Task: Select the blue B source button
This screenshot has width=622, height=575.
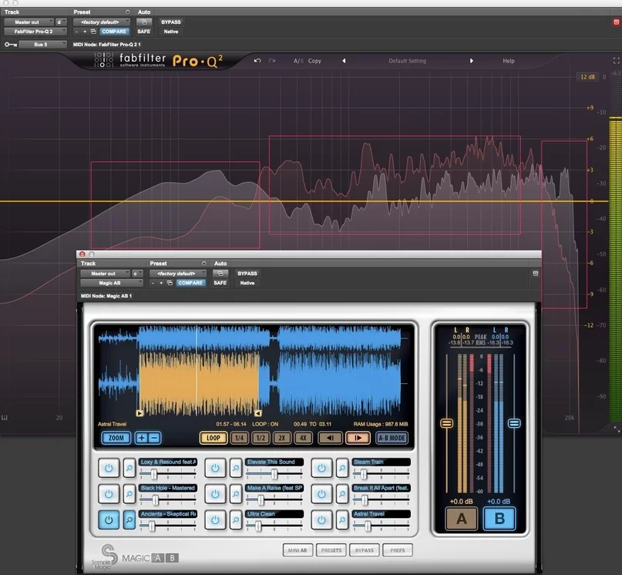Action: [499, 518]
